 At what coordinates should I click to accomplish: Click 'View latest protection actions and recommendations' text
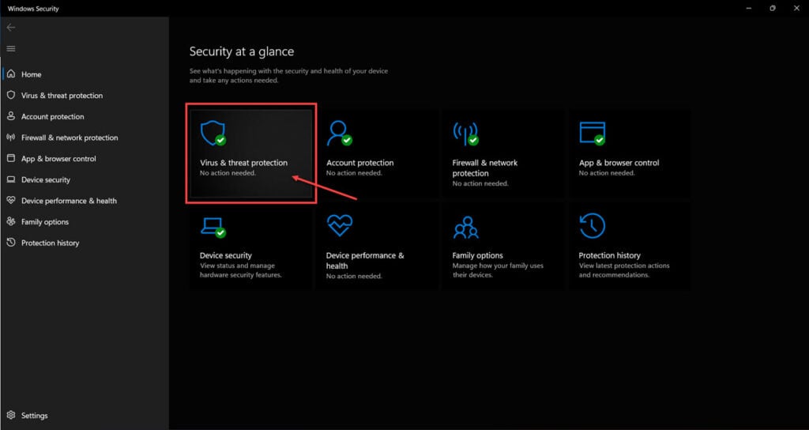pos(624,270)
